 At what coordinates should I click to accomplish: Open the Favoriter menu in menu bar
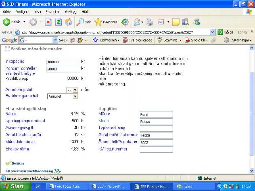coord(53,12)
